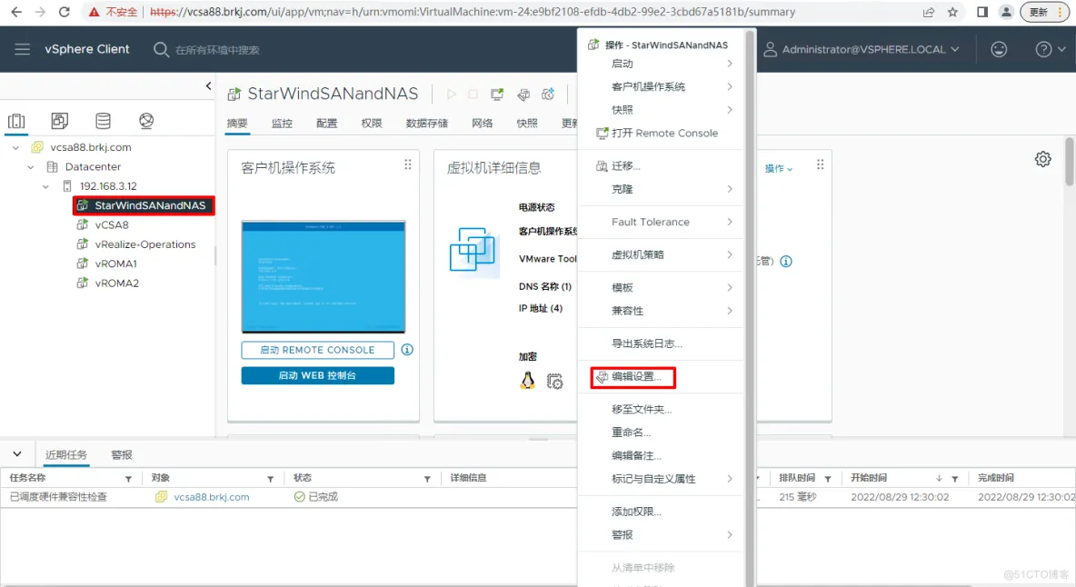This screenshot has height=587, width=1076.
Task: Open Hosts and Clusters inventory view
Action: point(16,122)
